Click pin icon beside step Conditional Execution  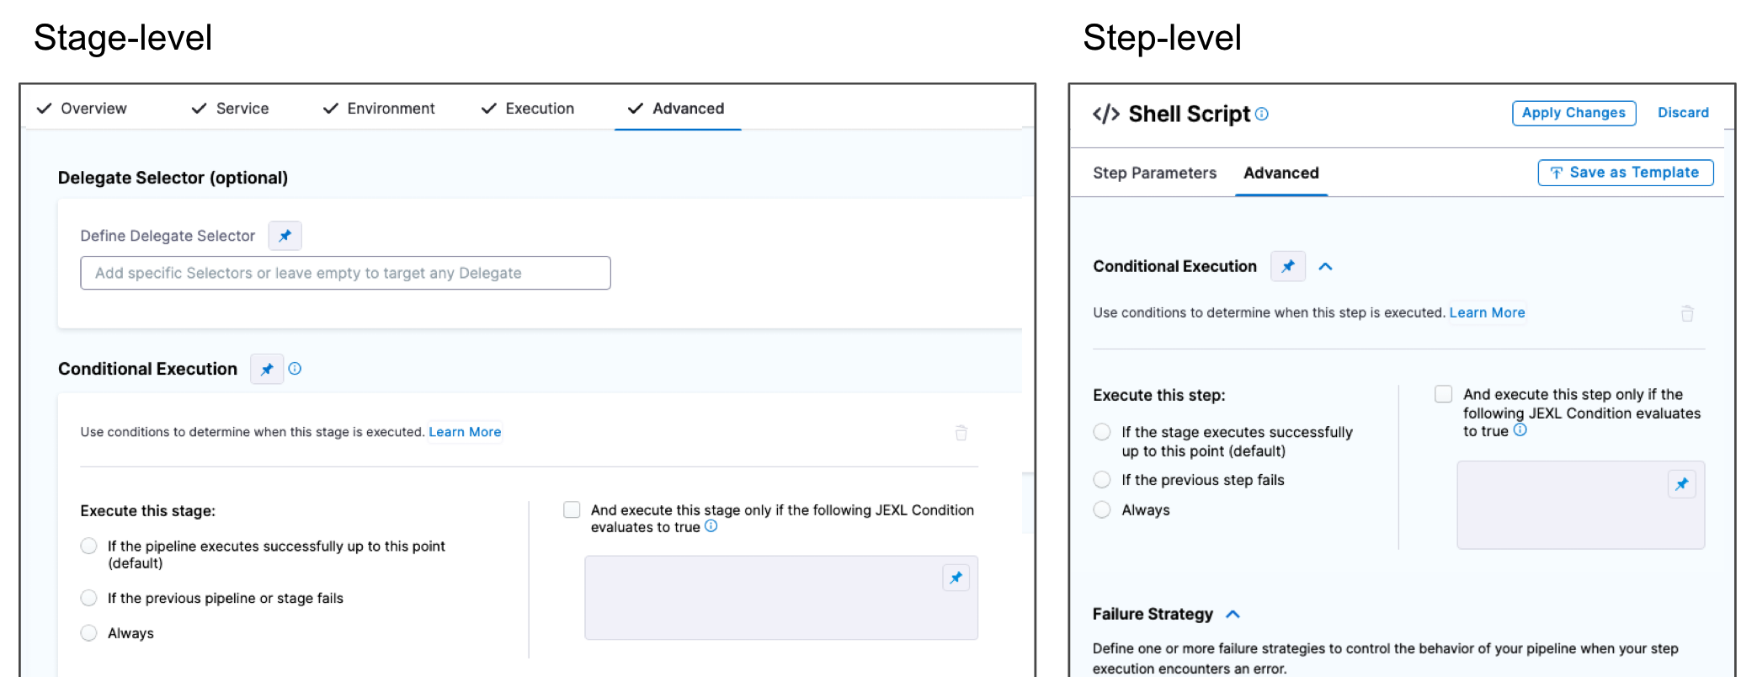tap(1287, 266)
